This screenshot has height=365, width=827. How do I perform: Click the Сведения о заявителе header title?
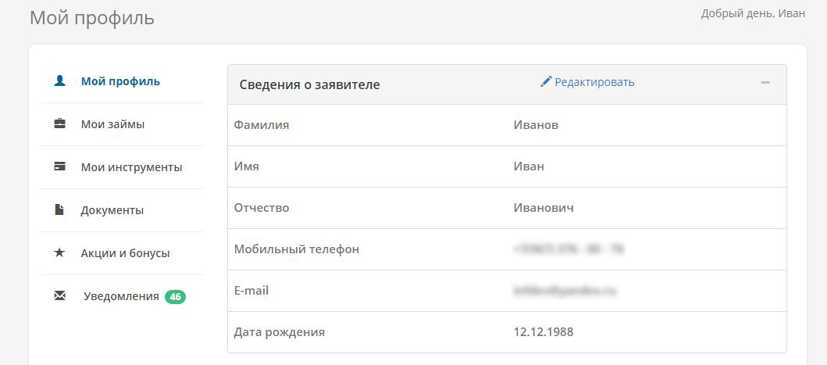tap(309, 84)
